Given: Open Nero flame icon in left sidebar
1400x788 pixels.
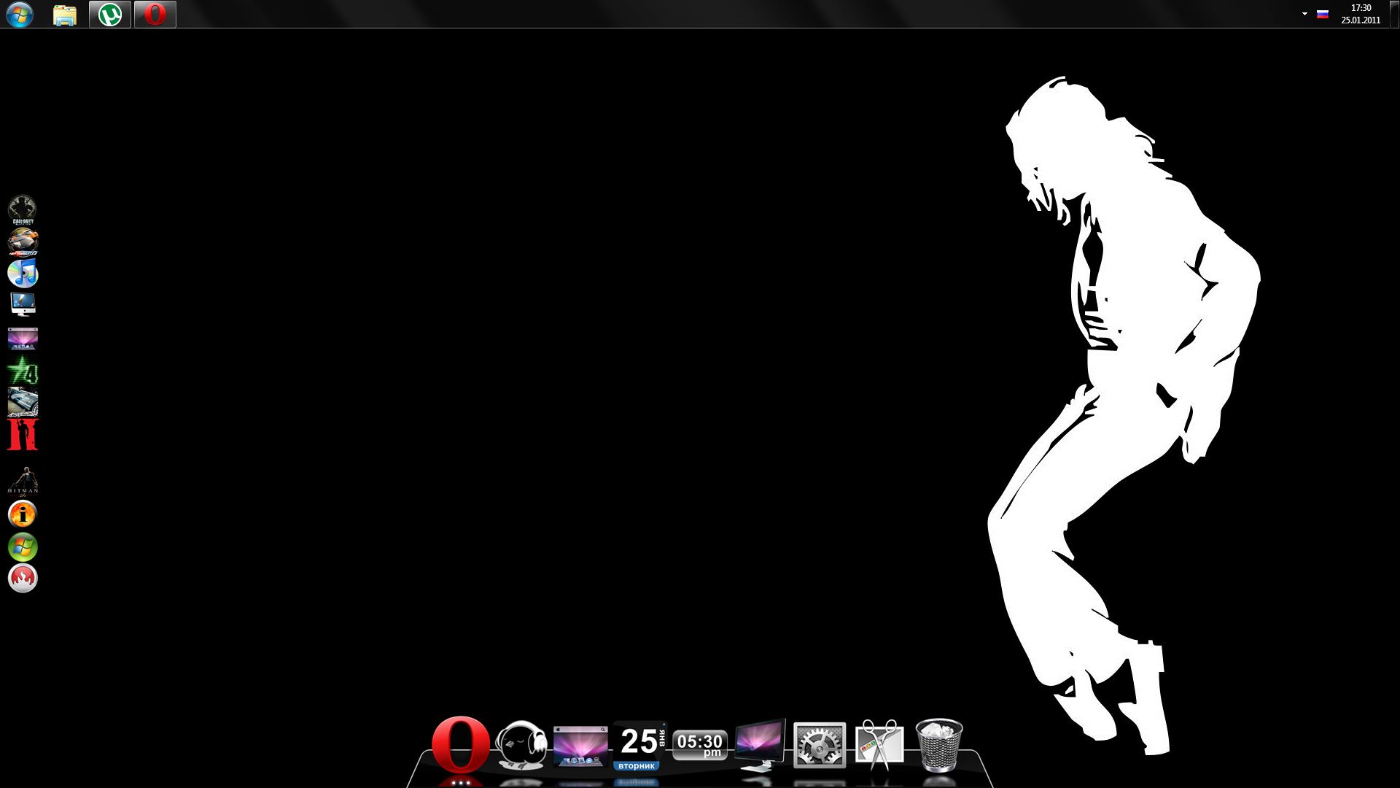Looking at the screenshot, I should [23, 578].
